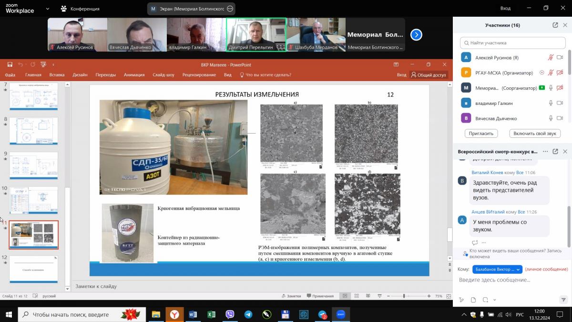Click Redo in shared PowerPoint toolbar
Screen dimensions: 572x322
(32, 64)
